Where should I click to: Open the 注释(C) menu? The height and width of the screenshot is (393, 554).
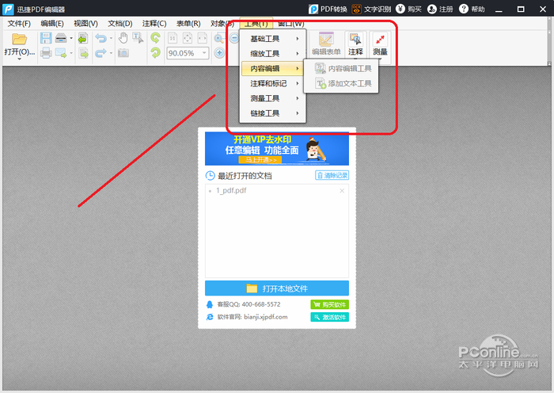pos(154,23)
